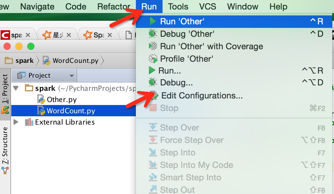The width and height of the screenshot is (334, 194).
Task: Select the Debug... menu item
Action: pos(234,82)
